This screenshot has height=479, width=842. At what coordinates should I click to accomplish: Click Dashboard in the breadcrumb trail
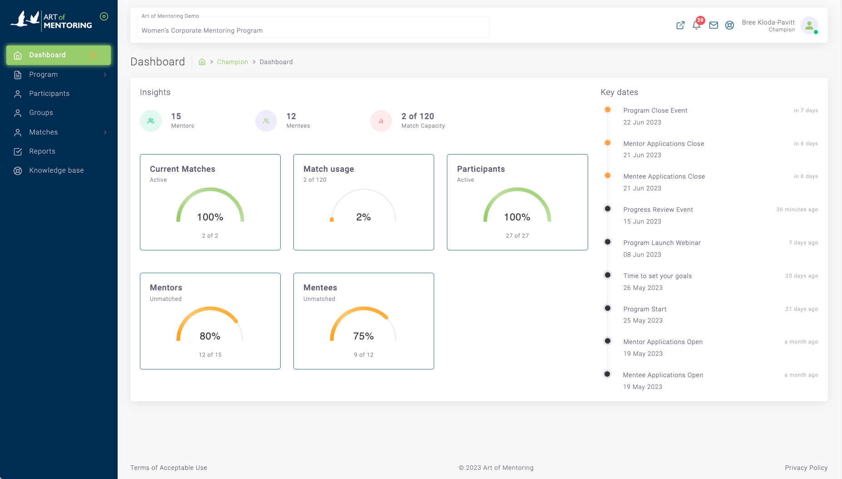[x=276, y=62]
